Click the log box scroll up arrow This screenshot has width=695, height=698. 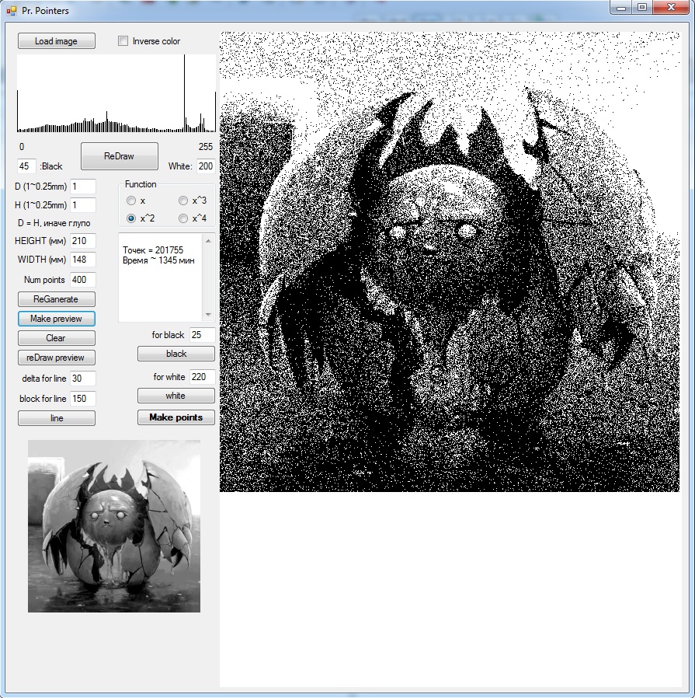(x=208, y=240)
